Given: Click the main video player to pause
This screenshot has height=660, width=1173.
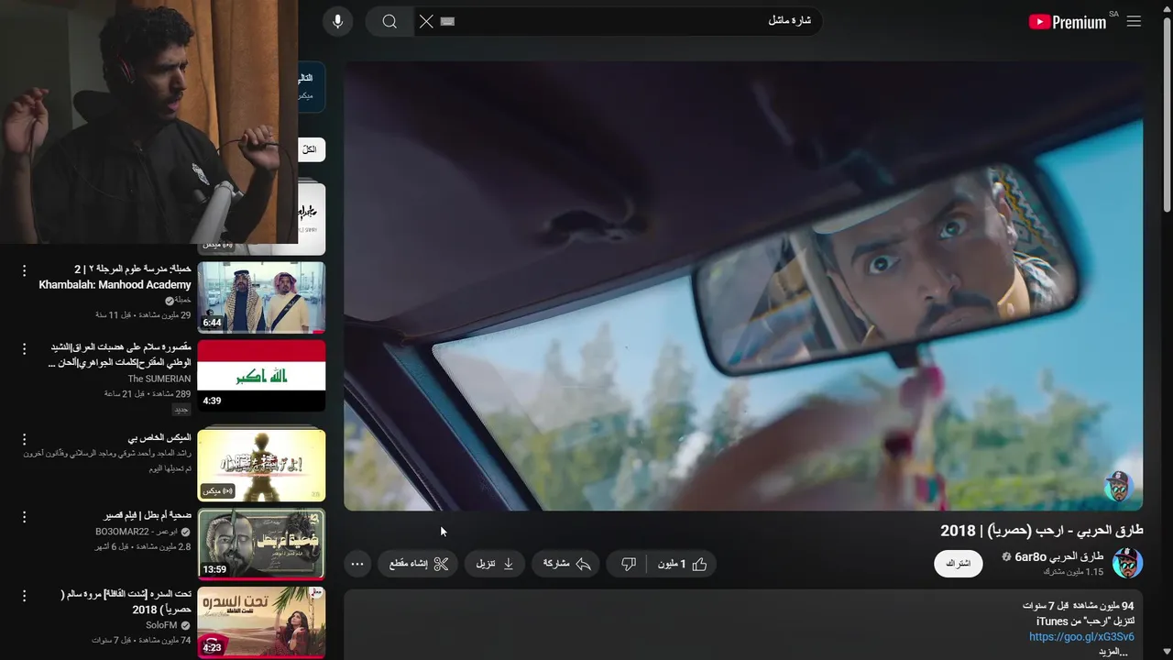Looking at the screenshot, I should click(743, 285).
